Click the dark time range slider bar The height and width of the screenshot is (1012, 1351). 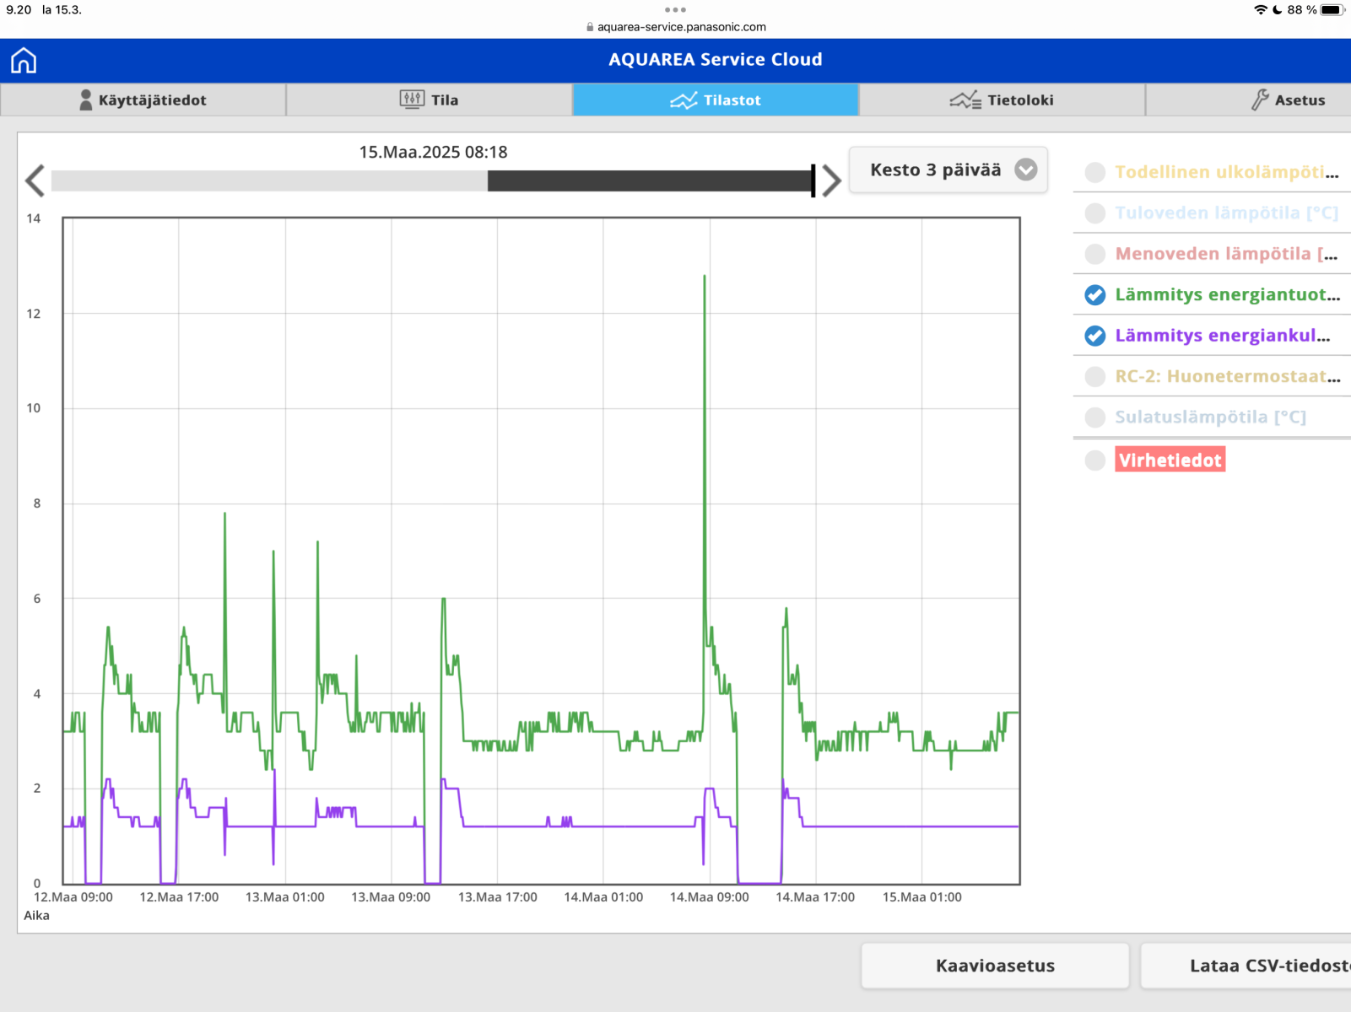pos(650,180)
